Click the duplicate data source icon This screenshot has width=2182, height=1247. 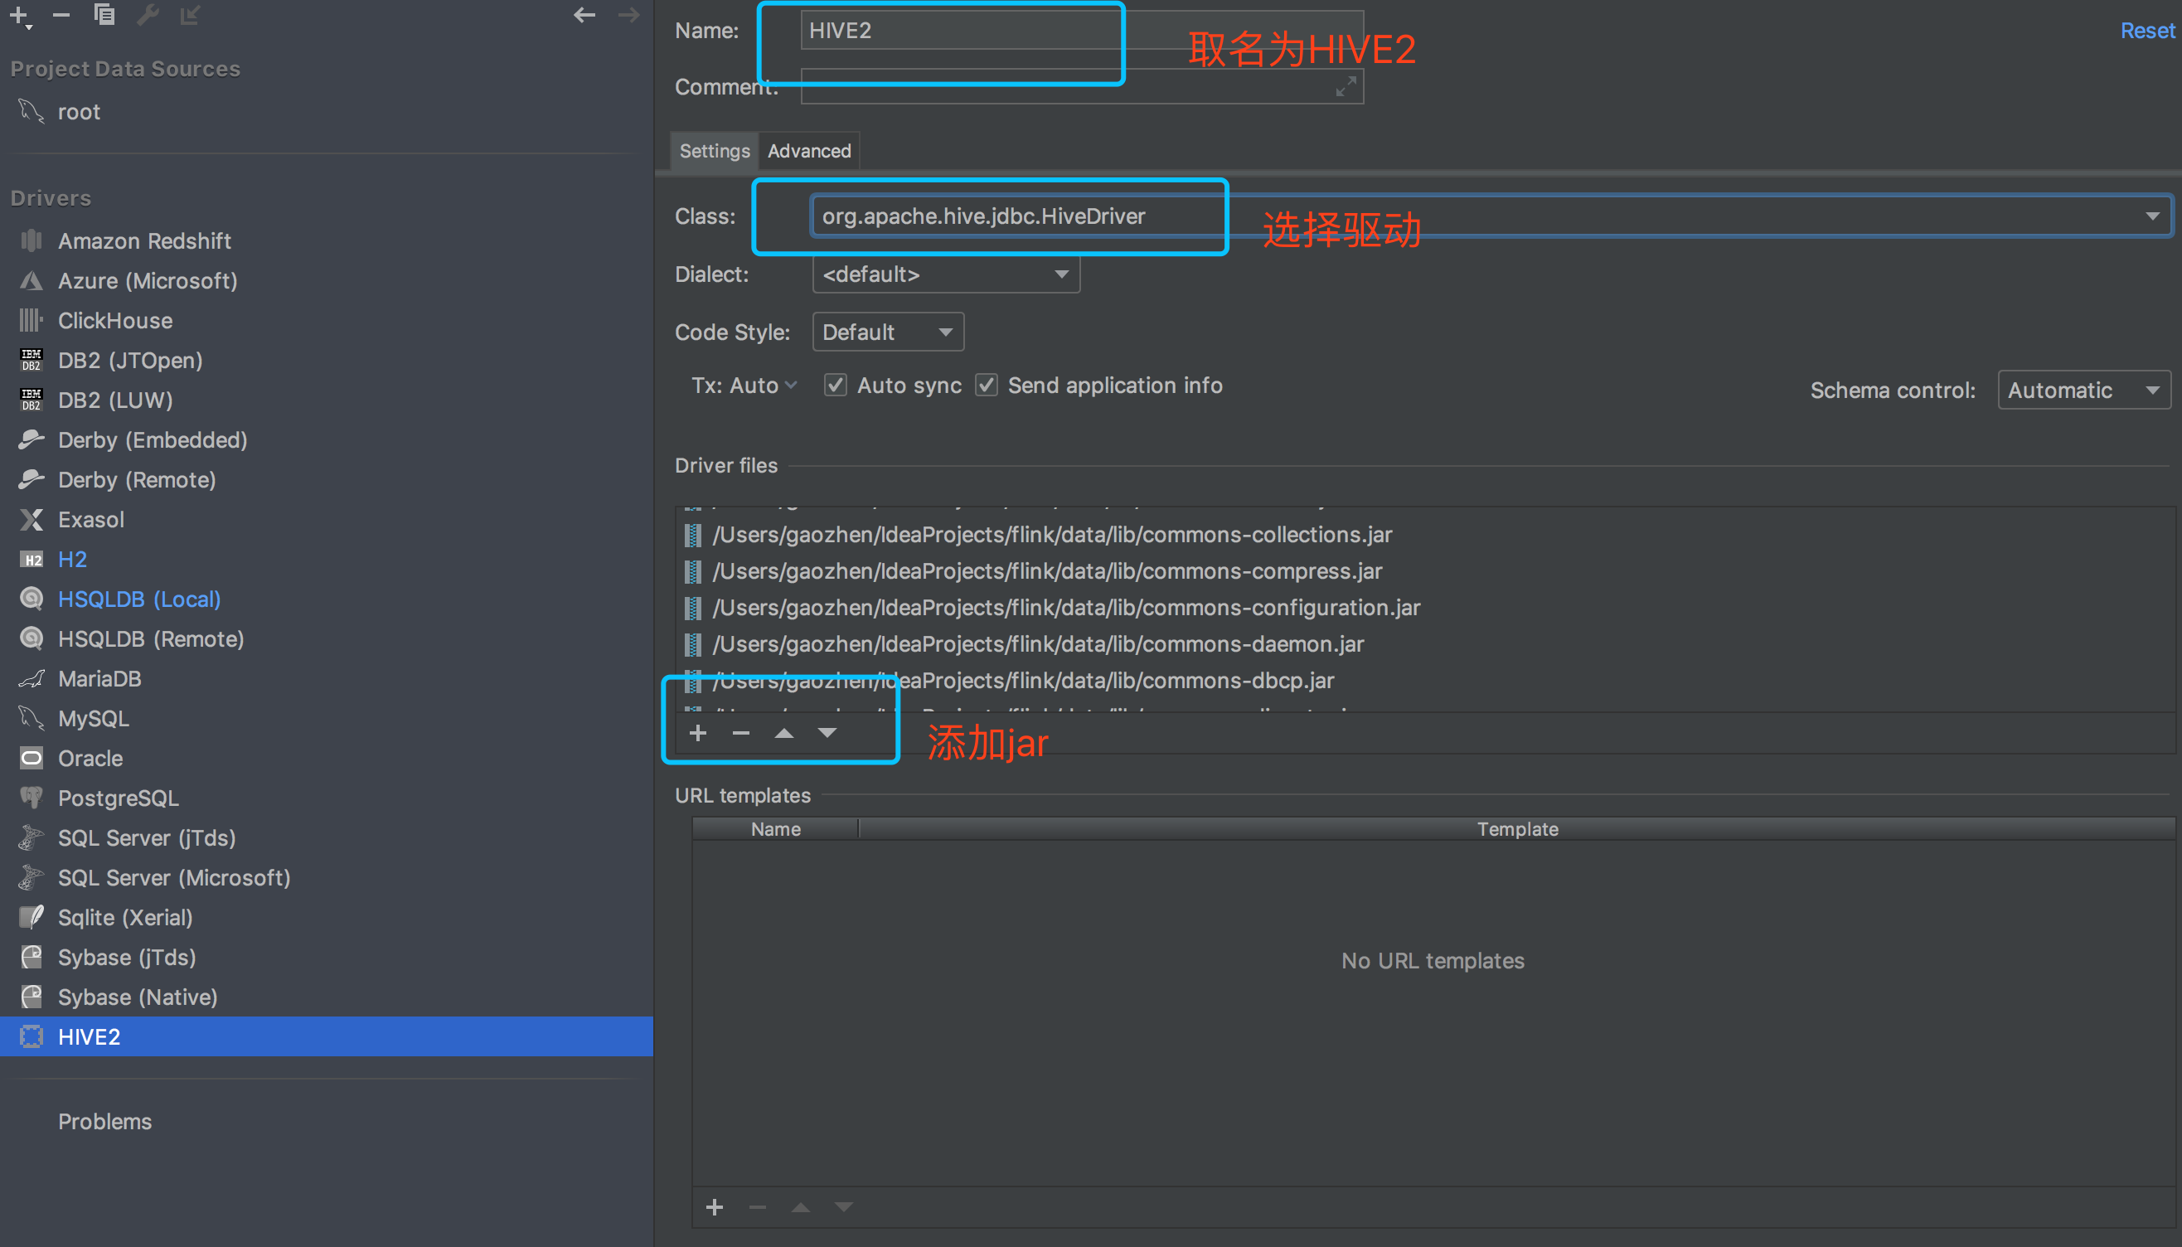tap(104, 15)
